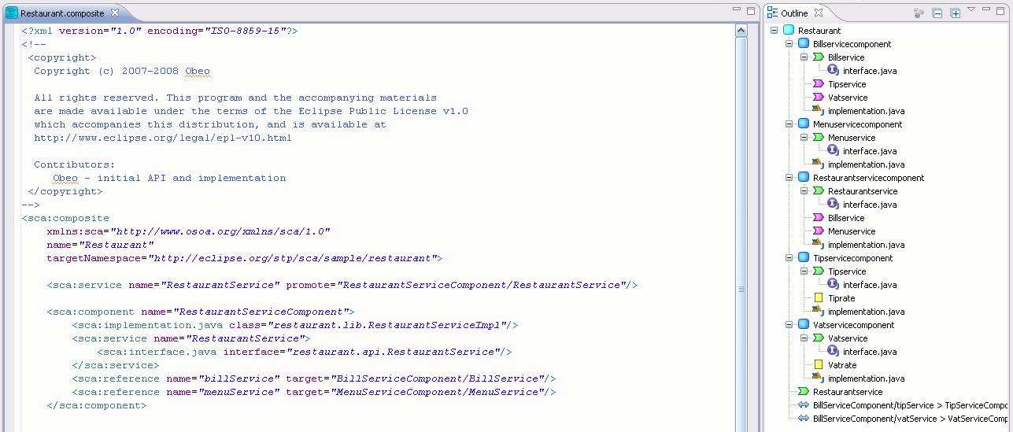Click the xmlns:sca attribute line
This screenshot has height=432, width=1013.
[189, 231]
